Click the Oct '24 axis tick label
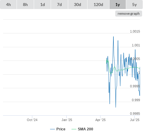143x137 pixels. [x=32, y=120]
